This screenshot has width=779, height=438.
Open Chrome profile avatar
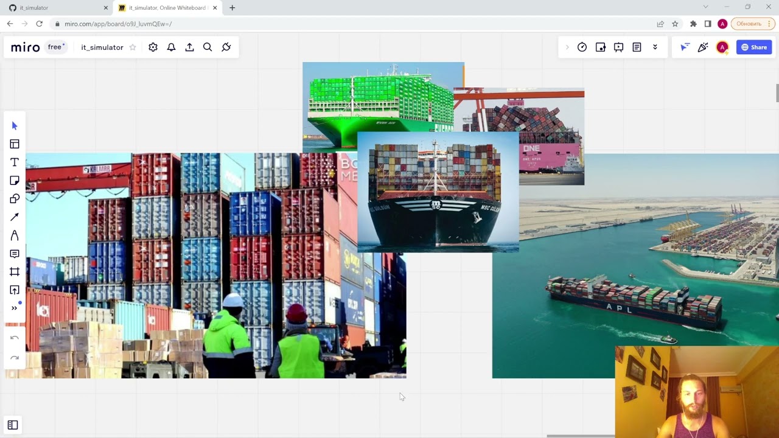pyautogui.click(x=722, y=24)
